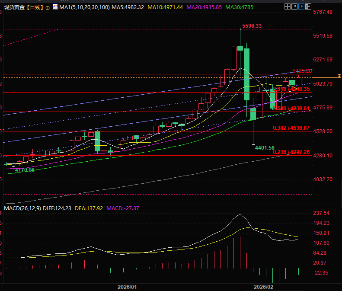Click the rightmost icon in top-right chart toolbar
342x291 pixels.
click(308, 6)
